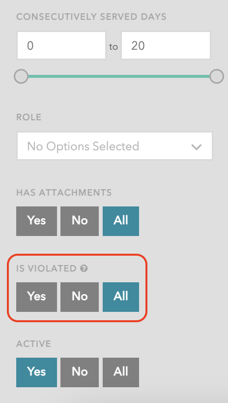Select Yes under the Active filter
Image resolution: width=228 pixels, height=403 pixels.
(37, 372)
